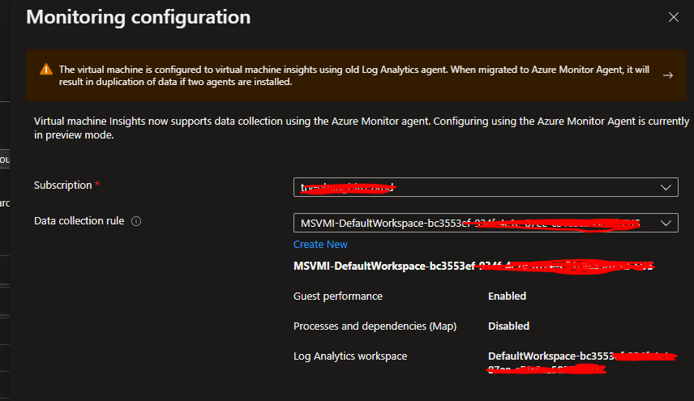Image resolution: width=694 pixels, height=401 pixels.
Task: Expand the Subscription dropdown chevron
Action: click(x=666, y=187)
